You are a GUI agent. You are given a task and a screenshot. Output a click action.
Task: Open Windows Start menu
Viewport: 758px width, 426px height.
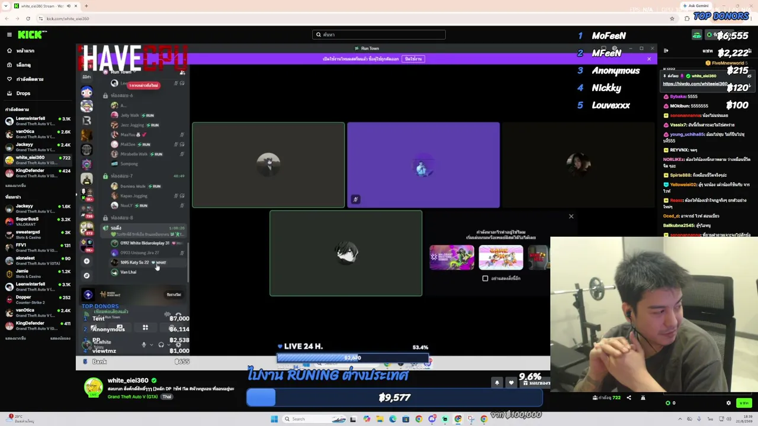(x=274, y=419)
